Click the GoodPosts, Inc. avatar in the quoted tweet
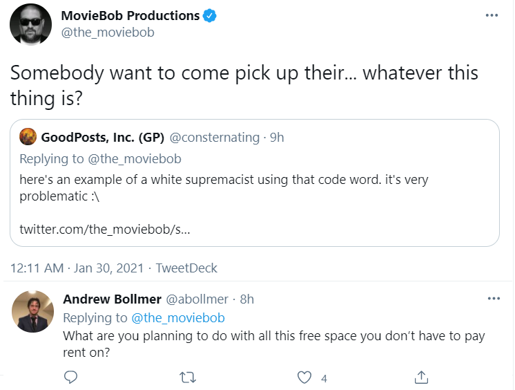The width and height of the screenshot is (515, 390). point(28,137)
